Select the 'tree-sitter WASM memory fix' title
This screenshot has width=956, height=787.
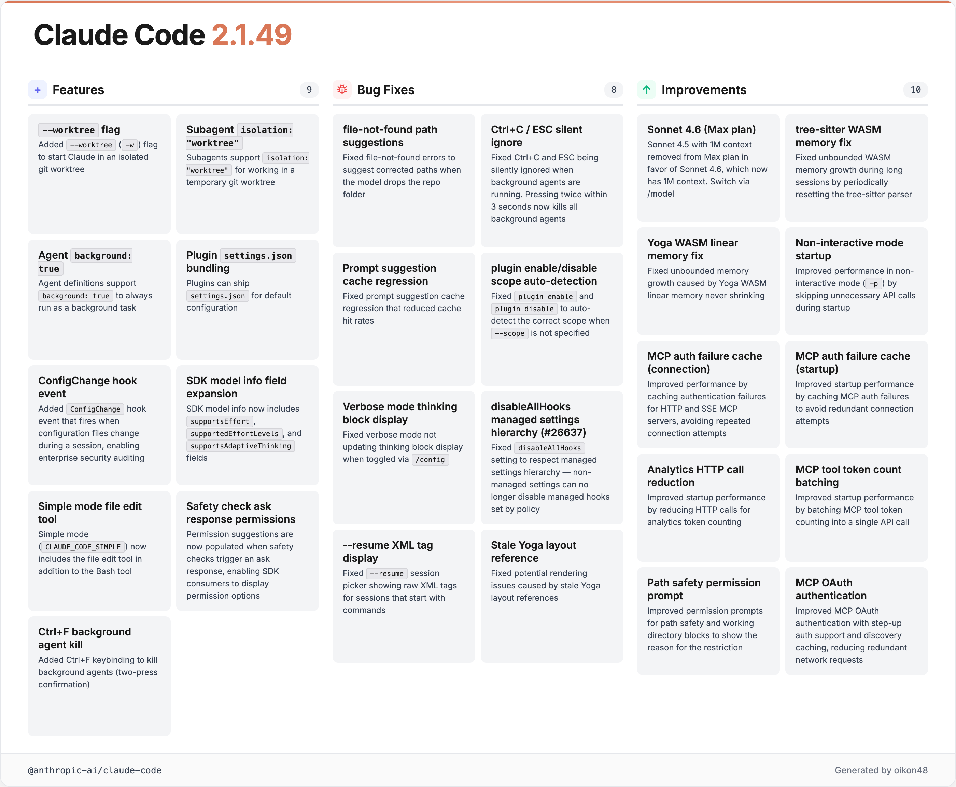[838, 136]
